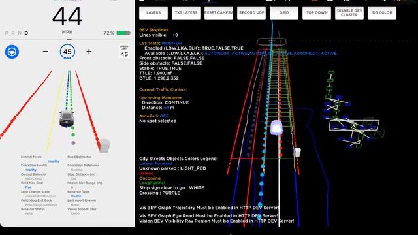Click the RESET CAMERA button

click(x=219, y=12)
